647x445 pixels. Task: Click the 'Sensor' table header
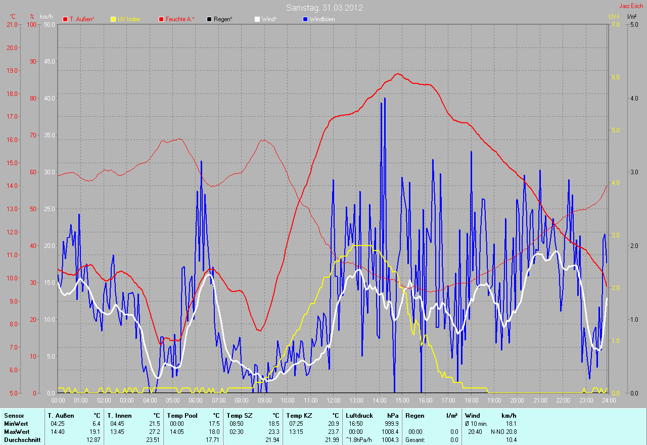14,416
